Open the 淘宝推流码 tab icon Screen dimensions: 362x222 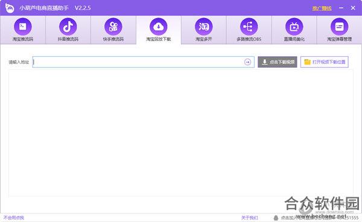pos(23,27)
